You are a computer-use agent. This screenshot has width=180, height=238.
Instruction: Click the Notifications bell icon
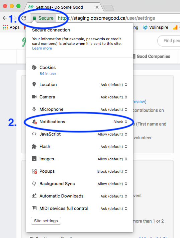[x=34, y=122]
